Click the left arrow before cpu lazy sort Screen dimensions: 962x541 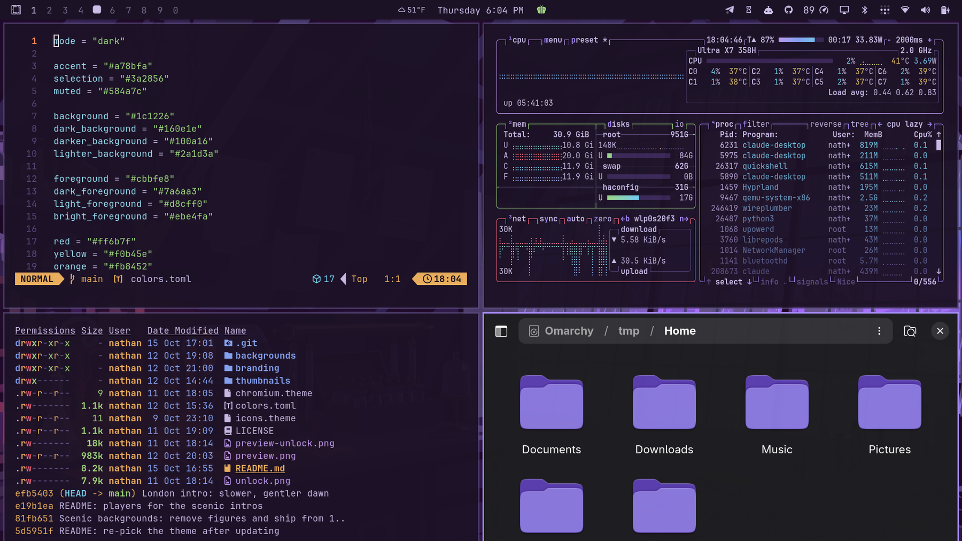tap(880, 124)
